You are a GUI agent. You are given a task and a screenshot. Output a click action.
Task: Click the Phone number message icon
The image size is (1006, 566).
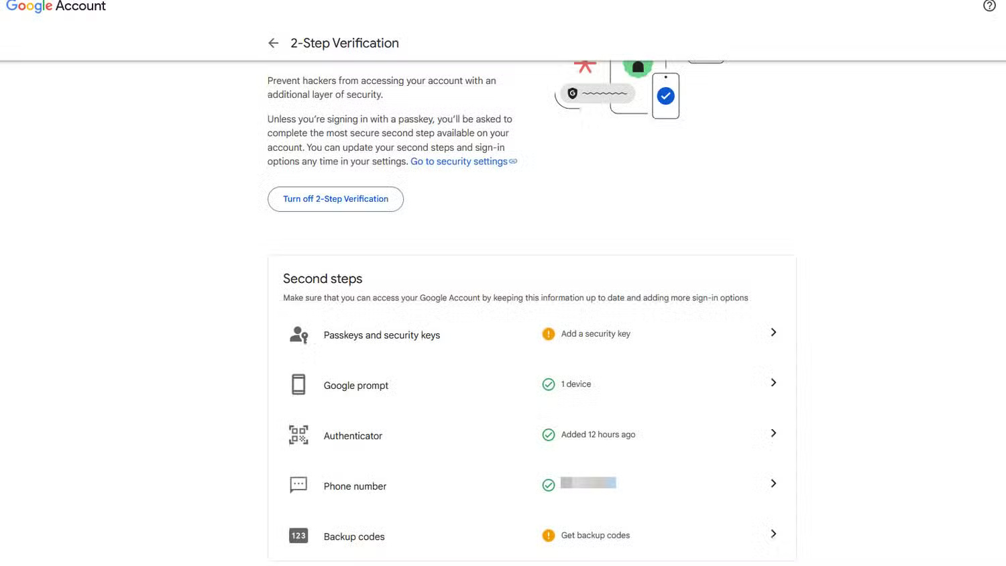(x=298, y=485)
